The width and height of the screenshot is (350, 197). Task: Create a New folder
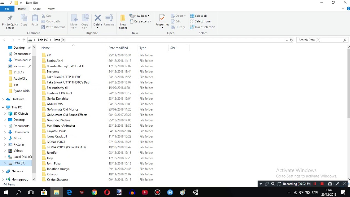click(x=123, y=22)
